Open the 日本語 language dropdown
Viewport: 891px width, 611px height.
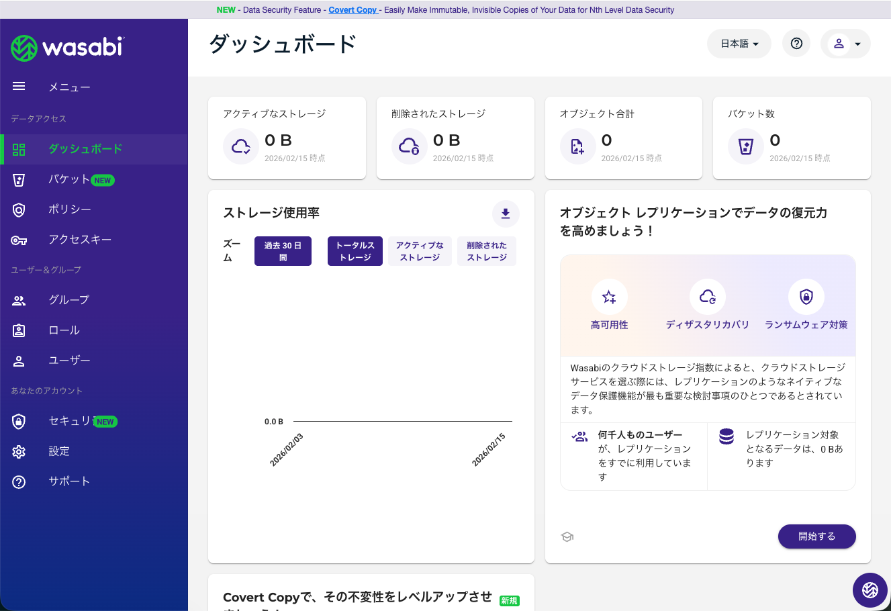[739, 44]
